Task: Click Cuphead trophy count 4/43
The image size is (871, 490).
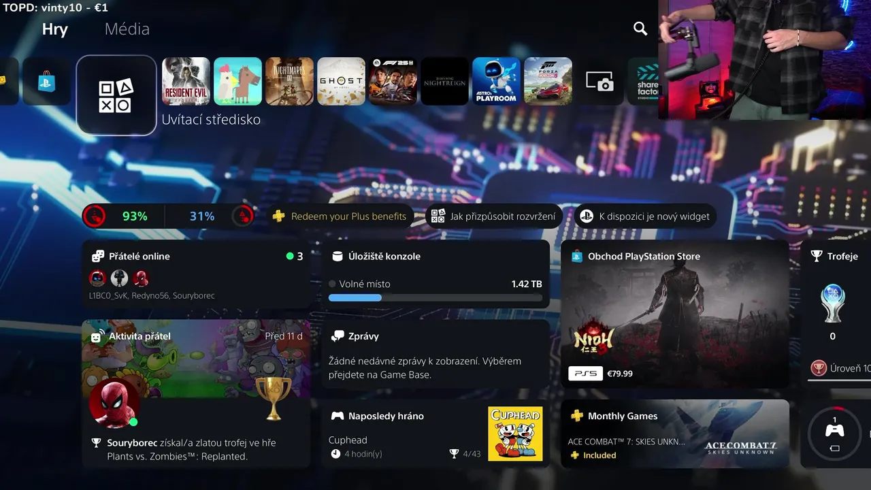Action: [465, 454]
